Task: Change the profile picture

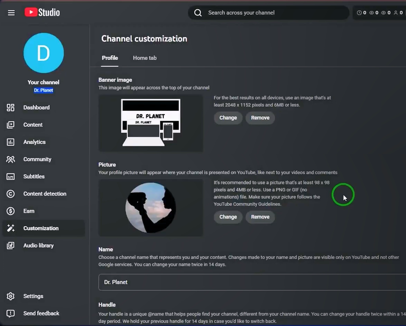Action: (x=228, y=217)
